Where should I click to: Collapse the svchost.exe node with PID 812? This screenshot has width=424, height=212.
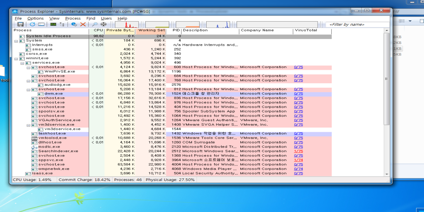point(28,90)
